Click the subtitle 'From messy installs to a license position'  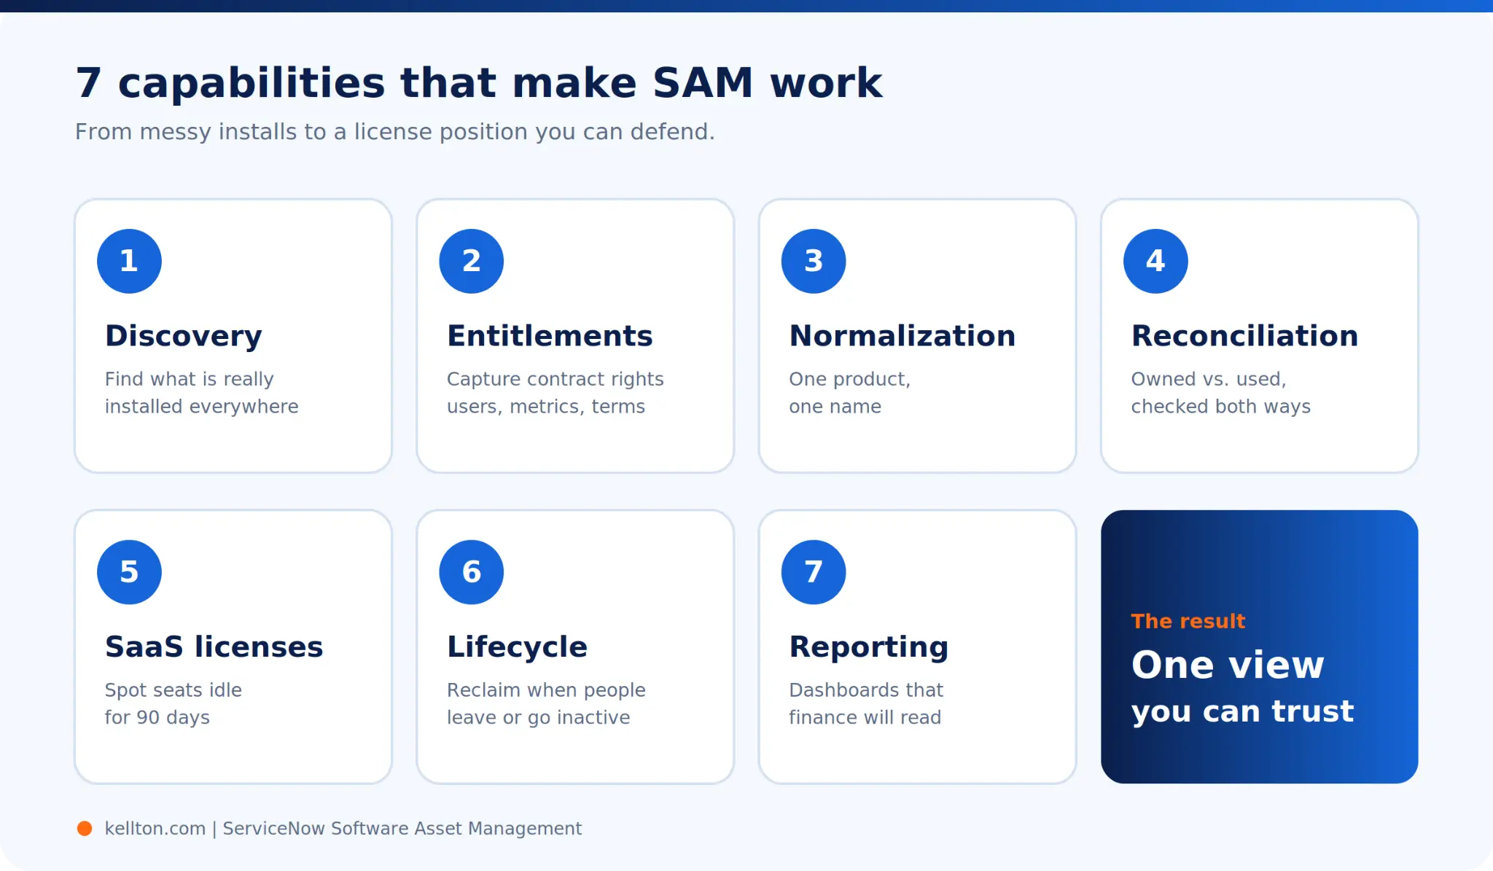pos(395,132)
